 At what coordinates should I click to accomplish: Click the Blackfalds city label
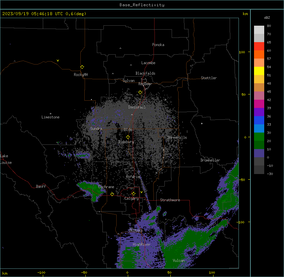(x=145, y=73)
